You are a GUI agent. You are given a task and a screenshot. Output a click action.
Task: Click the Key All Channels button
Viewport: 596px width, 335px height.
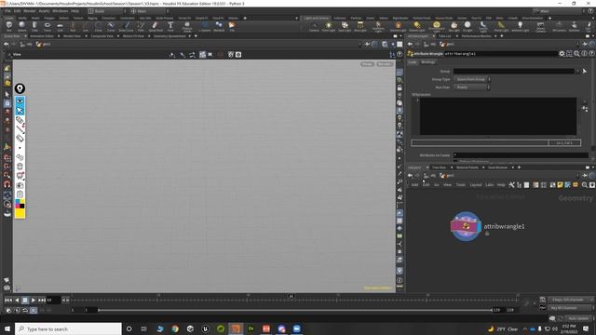click(x=570, y=308)
